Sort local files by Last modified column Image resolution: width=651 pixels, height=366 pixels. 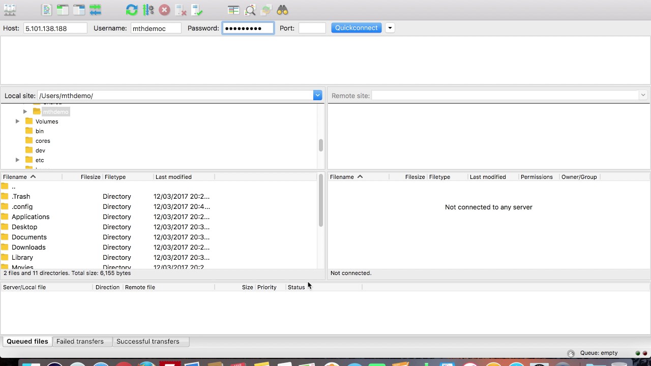click(x=184, y=177)
